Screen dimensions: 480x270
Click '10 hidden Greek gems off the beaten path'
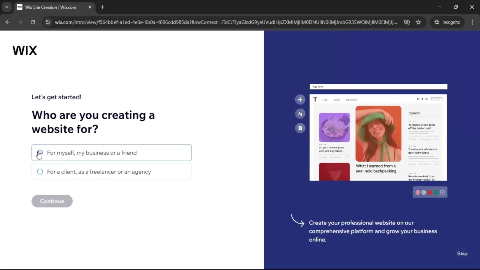pyautogui.click(x=421, y=126)
